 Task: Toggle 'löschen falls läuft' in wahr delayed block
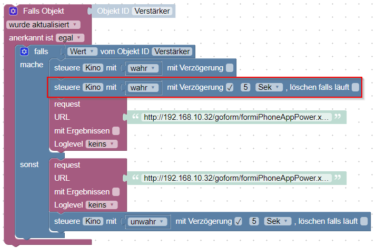(x=355, y=87)
